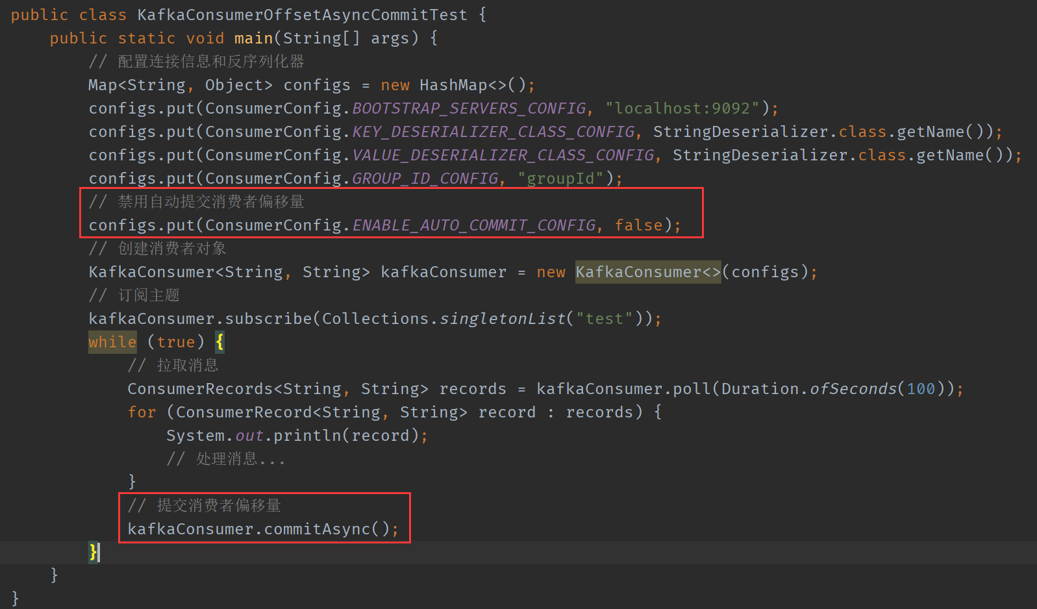The height and width of the screenshot is (609, 1037).
Task: Click the comment 创建消费者对象
Action: tap(157, 249)
